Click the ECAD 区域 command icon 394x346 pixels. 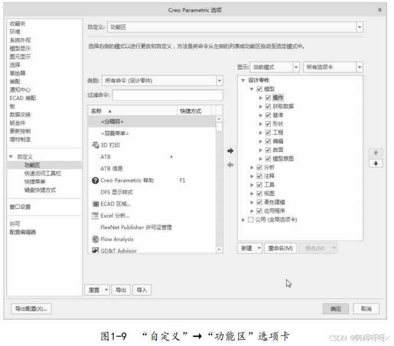pyautogui.click(x=95, y=204)
